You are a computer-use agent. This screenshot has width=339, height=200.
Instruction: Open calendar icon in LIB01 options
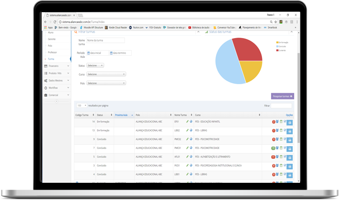click(281, 174)
